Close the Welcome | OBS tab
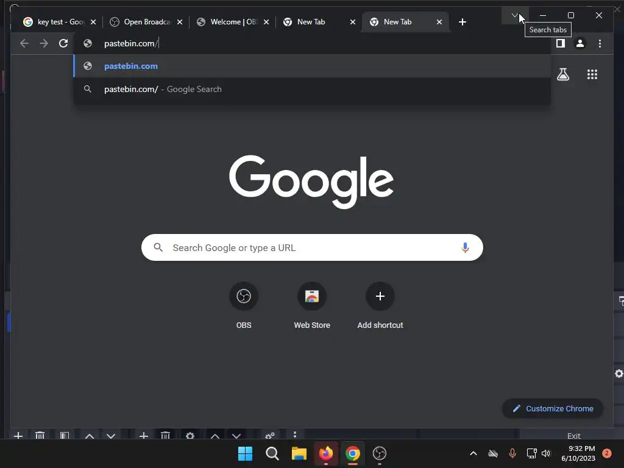The image size is (624, 468). point(266,22)
